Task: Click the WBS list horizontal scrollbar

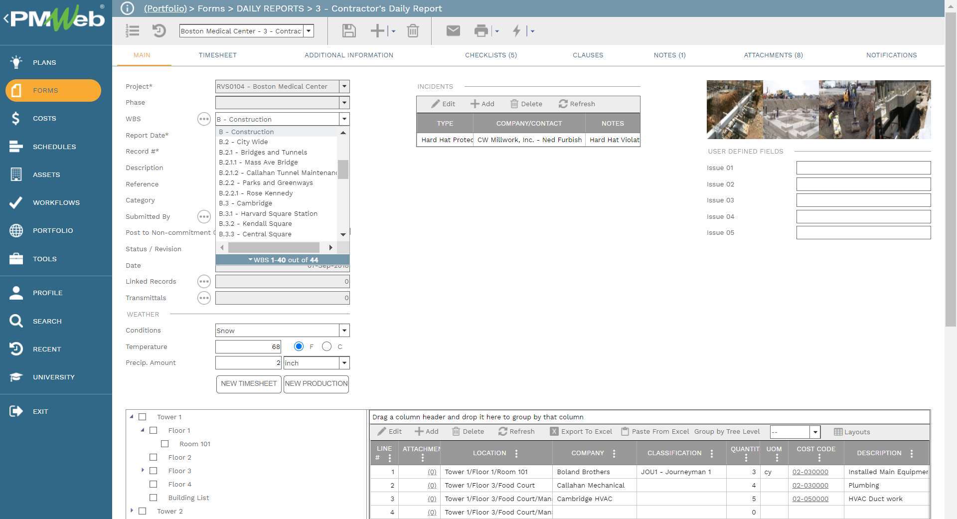Action: [x=274, y=248]
